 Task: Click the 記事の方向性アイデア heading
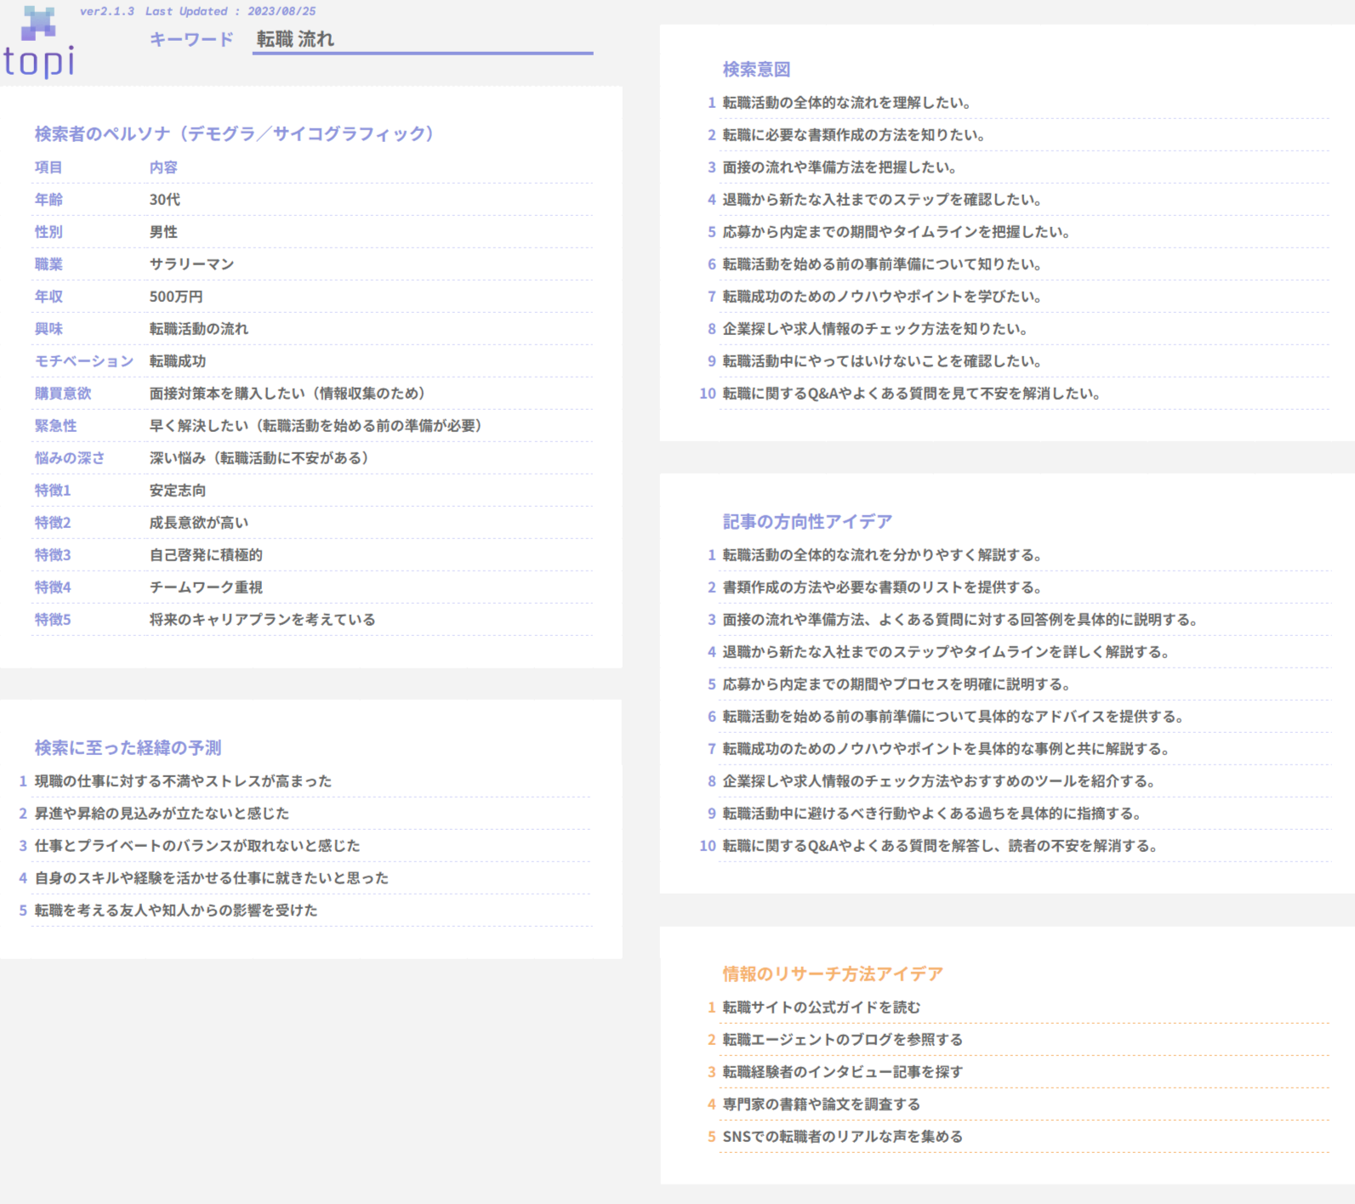pyautogui.click(x=807, y=521)
